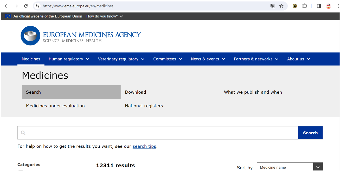Open 'What we publish and when'
The height and width of the screenshot is (171, 340).
coord(253,92)
